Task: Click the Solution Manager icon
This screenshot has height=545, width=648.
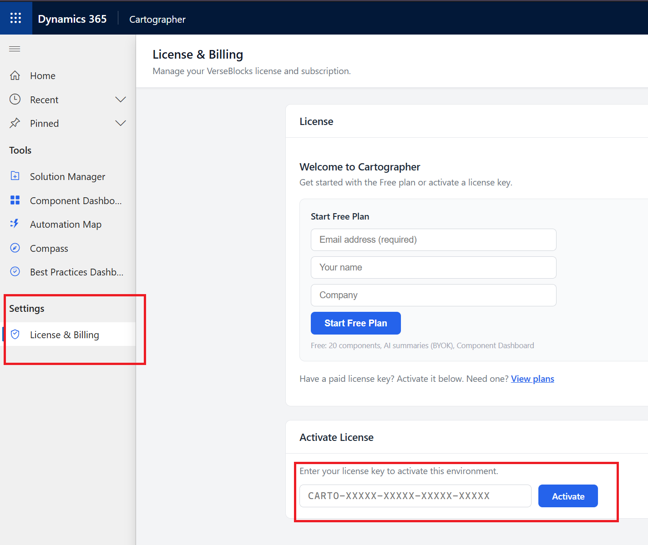Action: coord(15,176)
